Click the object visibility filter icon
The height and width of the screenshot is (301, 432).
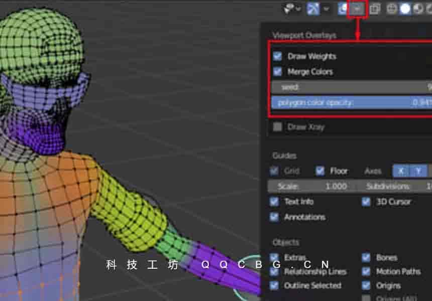click(289, 9)
